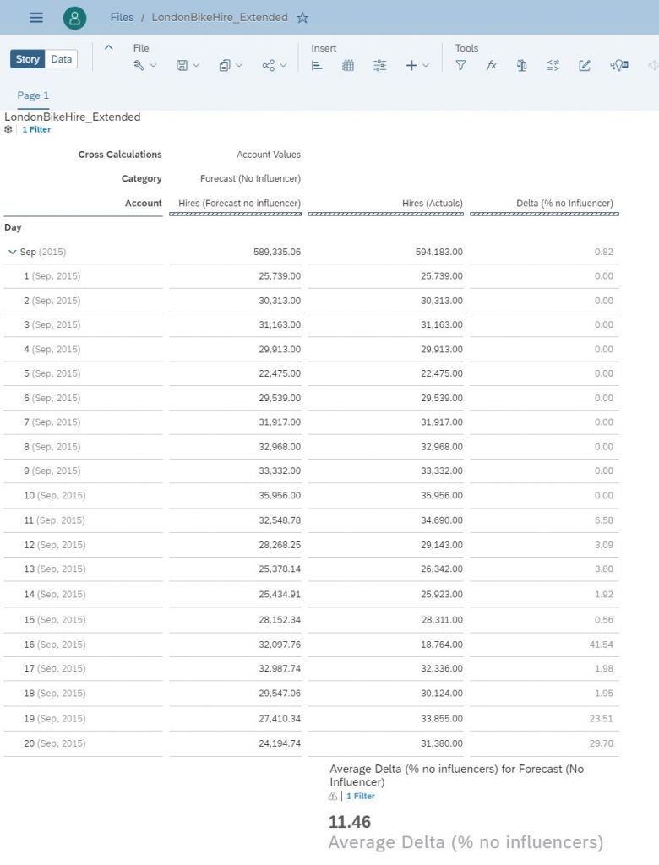Viewport: 659px width, 865px height.
Task: Click the Category row label
Action: pos(141,178)
